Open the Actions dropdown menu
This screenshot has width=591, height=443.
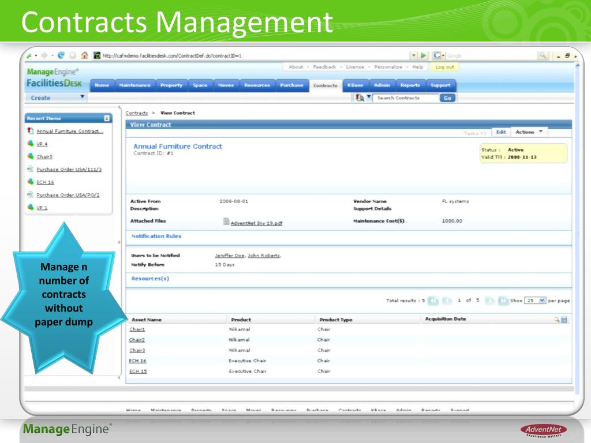[529, 132]
